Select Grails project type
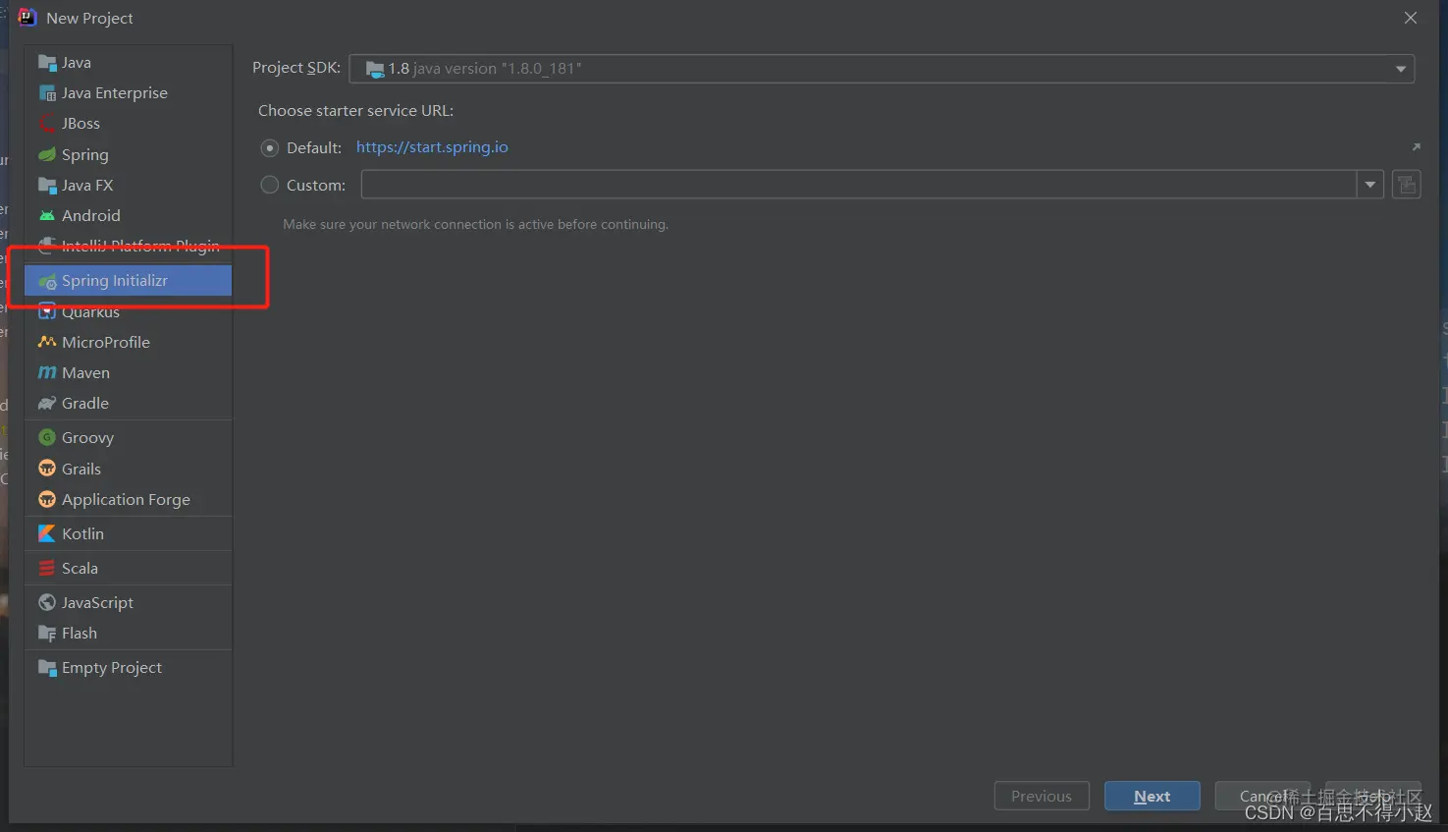This screenshot has height=832, width=1448. (128, 469)
